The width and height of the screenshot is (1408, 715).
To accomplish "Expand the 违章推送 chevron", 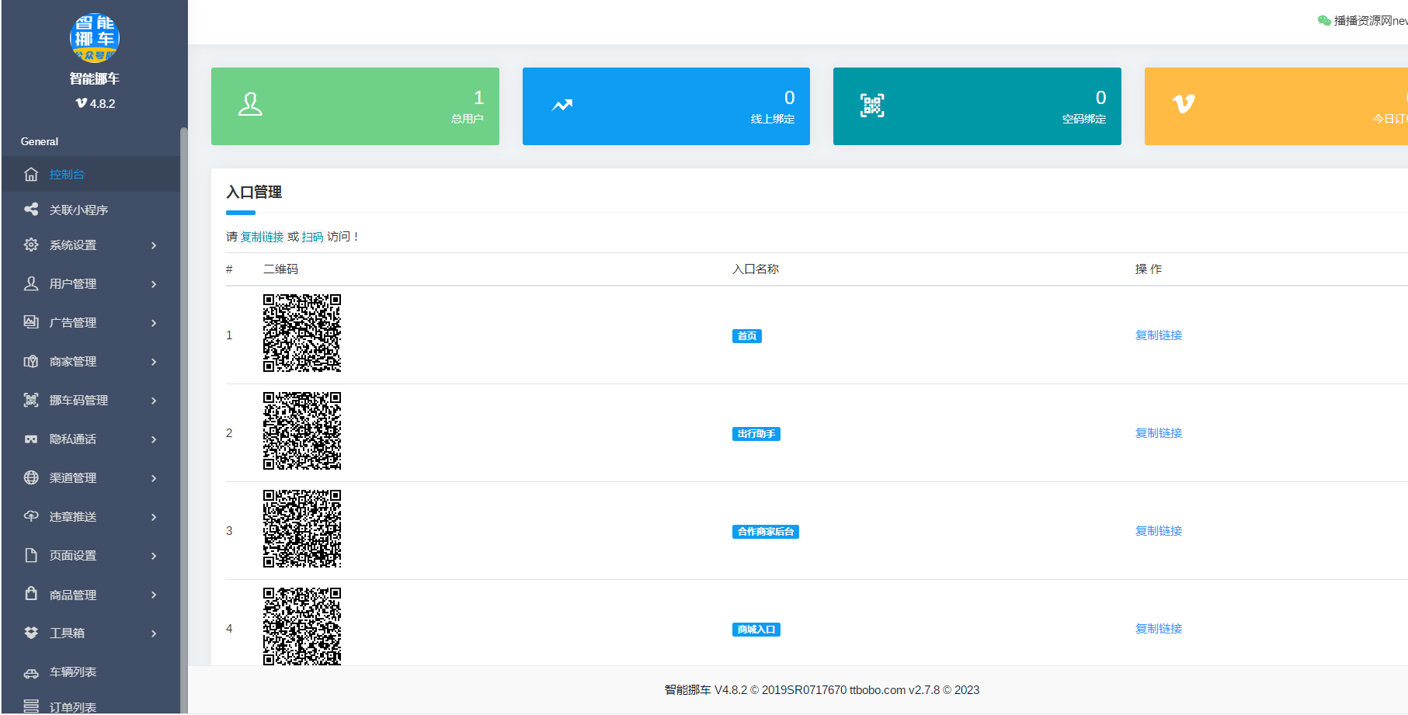I will [154, 517].
